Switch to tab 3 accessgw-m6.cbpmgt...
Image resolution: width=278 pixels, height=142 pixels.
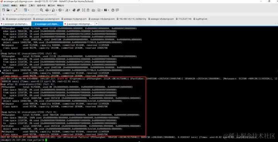coord(79,24)
